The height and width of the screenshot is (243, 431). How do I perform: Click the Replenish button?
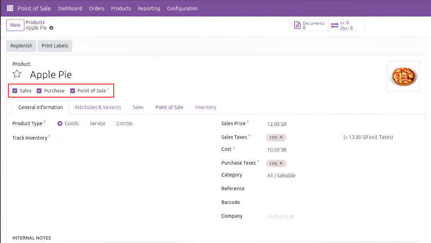[21, 46]
